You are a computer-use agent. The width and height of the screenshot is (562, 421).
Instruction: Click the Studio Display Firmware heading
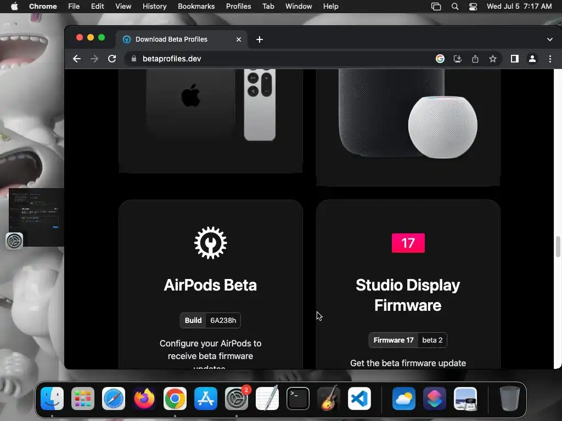coord(408,295)
